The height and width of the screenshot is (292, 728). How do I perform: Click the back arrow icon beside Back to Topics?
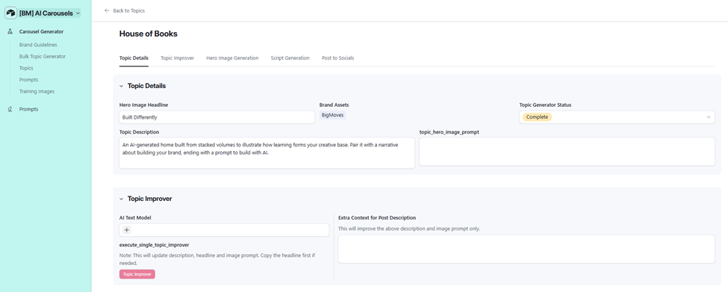click(107, 10)
